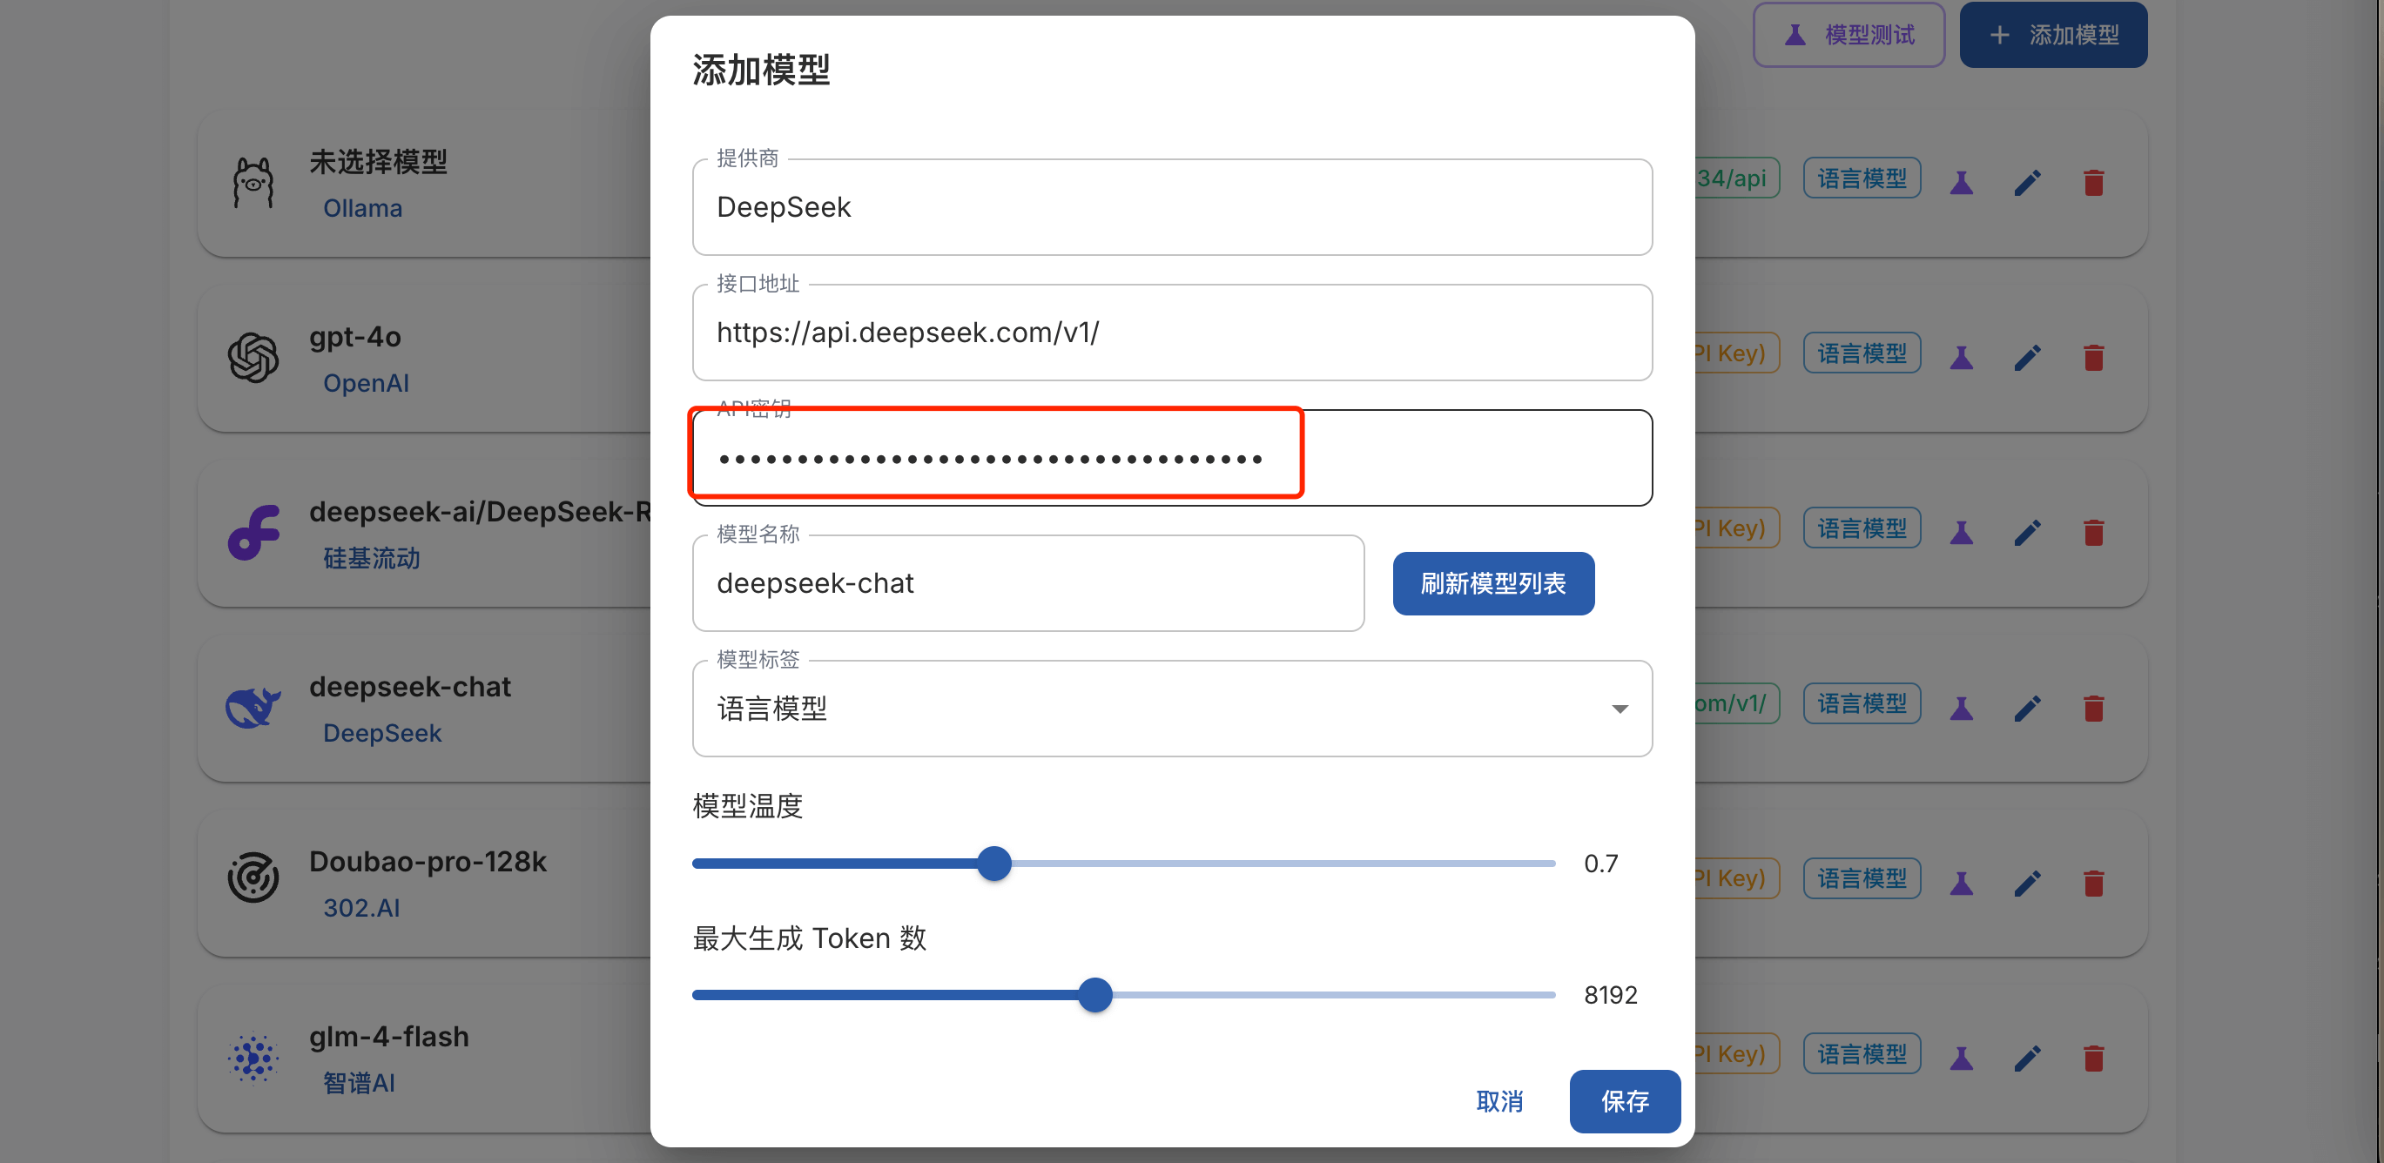Test the Doubao-pro-128k model

point(1961,883)
